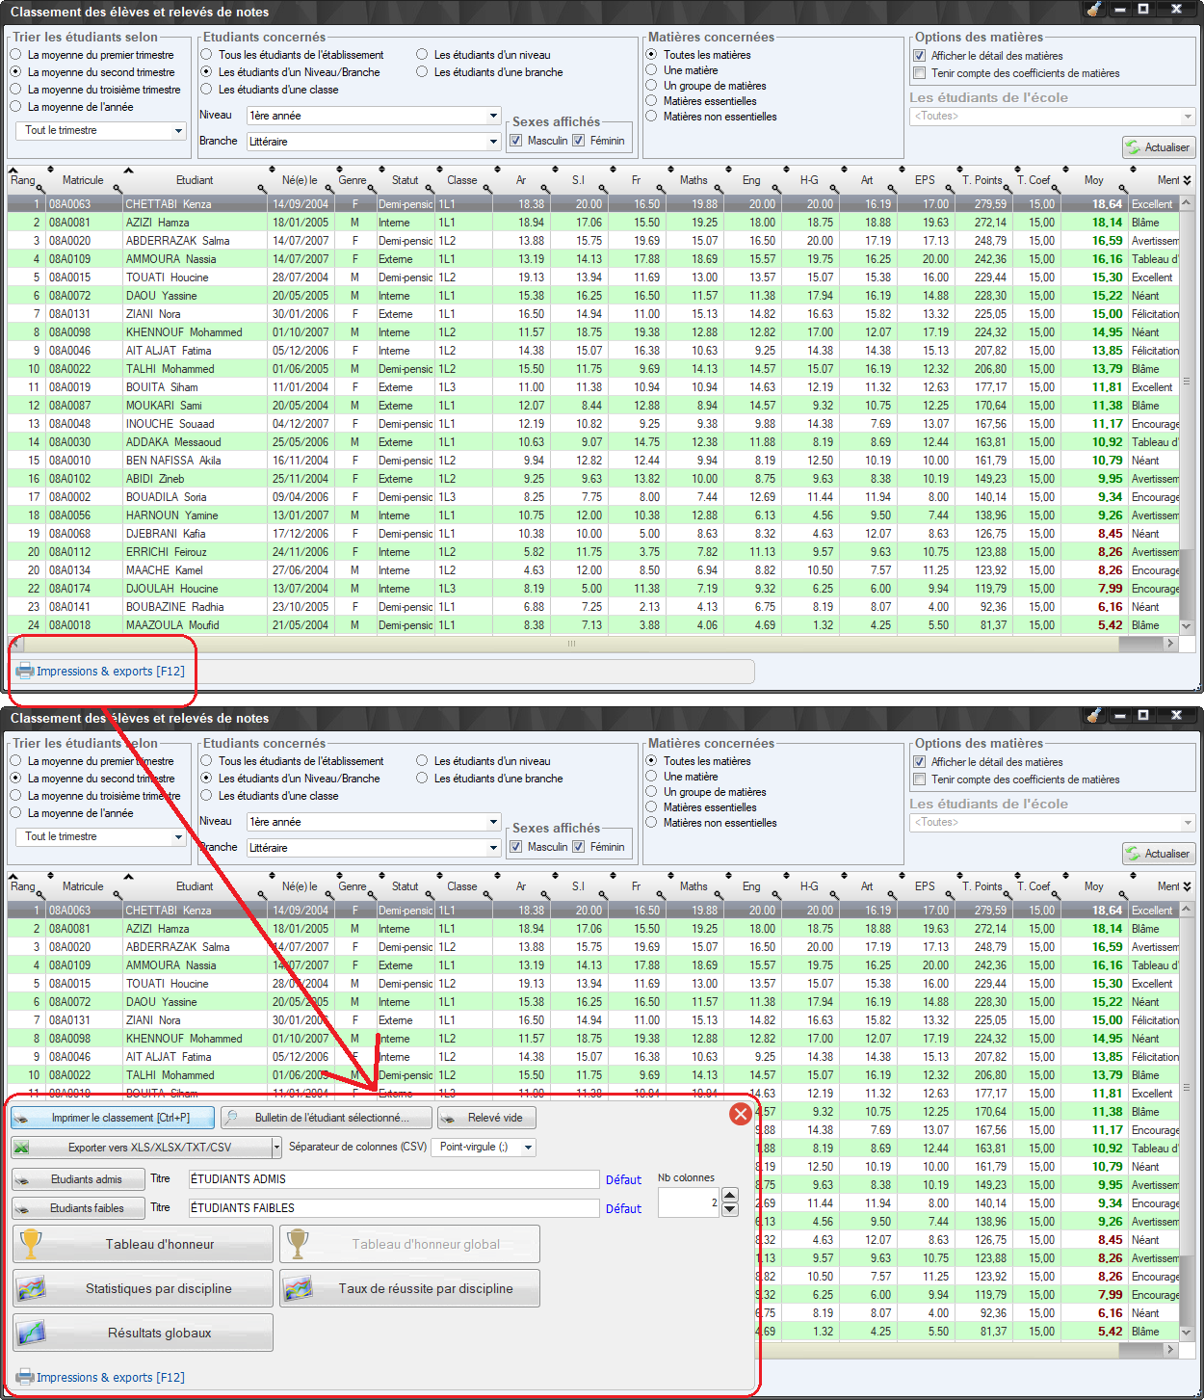1204x1400 pixels.
Task: Close the export panel with the red X
Action: click(x=740, y=1114)
